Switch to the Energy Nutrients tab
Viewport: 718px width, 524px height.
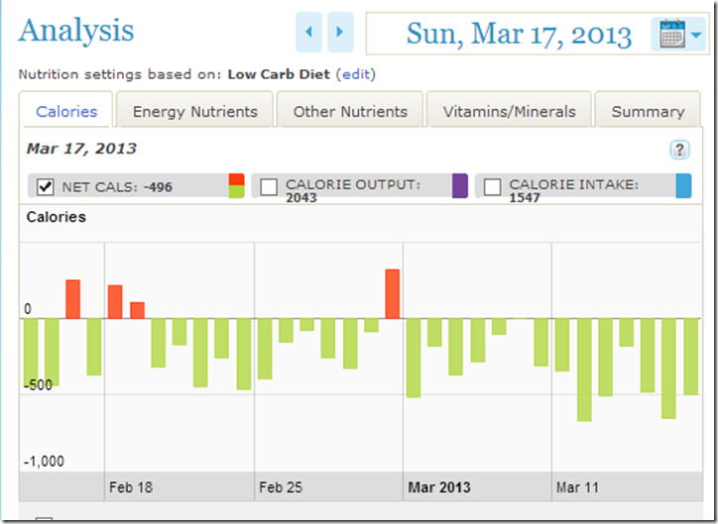[195, 112]
